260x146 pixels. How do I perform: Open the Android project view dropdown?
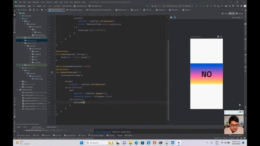tap(23, 10)
